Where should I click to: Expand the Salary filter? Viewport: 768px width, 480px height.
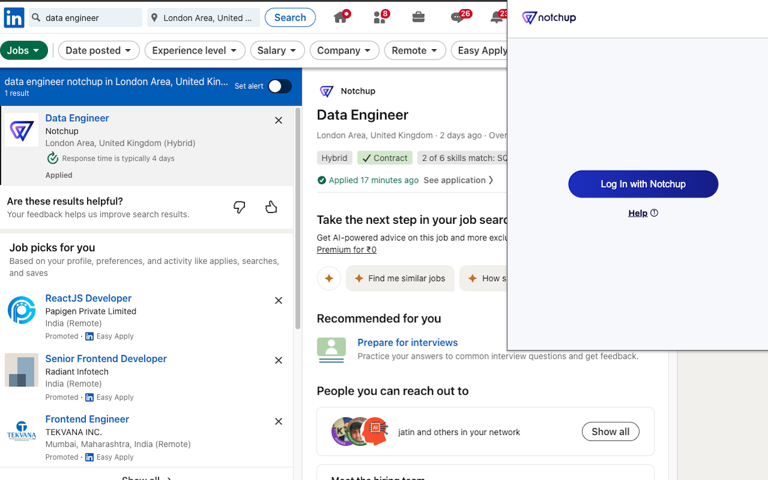pyautogui.click(x=277, y=50)
